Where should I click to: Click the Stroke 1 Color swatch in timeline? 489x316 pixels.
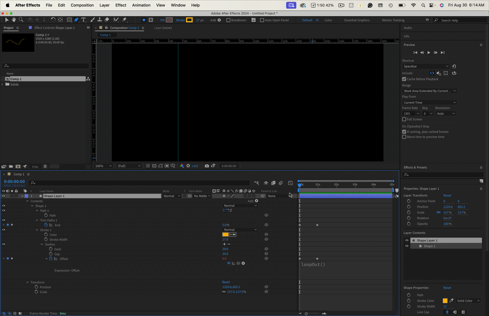(x=225, y=234)
